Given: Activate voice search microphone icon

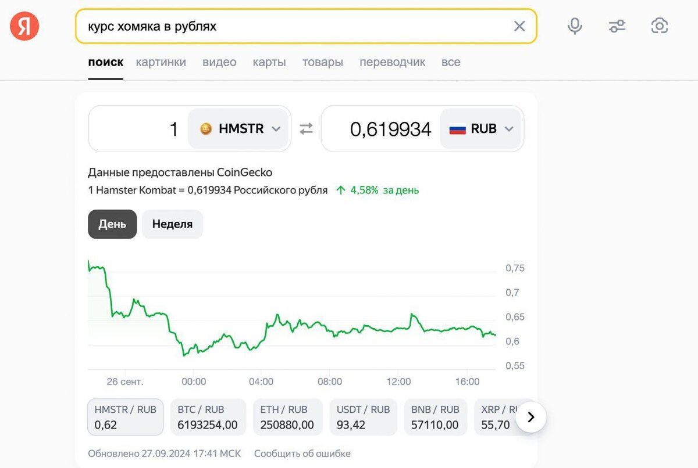Looking at the screenshot, I should (x=575, y=26).
